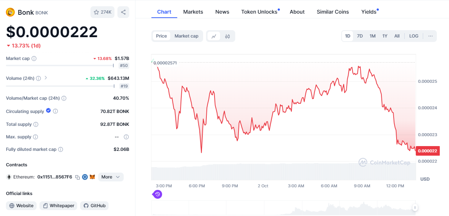Click the shield icon beside contract address
449x216 pixels.
click(x=85, y=177)
